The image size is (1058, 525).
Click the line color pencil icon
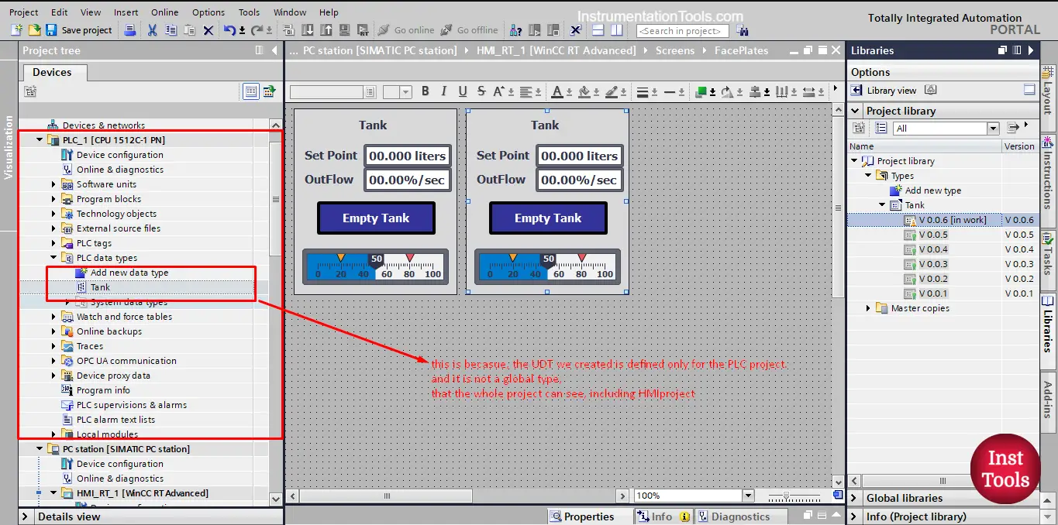[611, 91]
